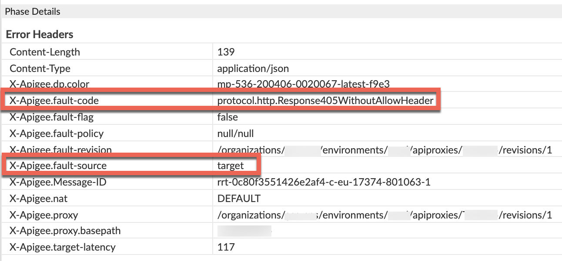The image size is (562, 261).
Task: Click the Content-Type header name
Action: point(40,69)
